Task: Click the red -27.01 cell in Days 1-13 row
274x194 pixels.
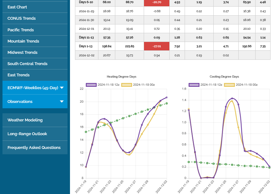Action: (157, 46)
